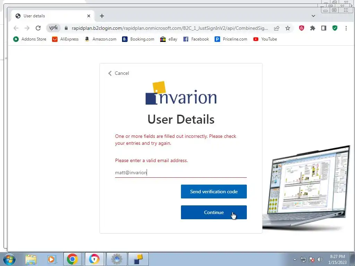Click the address bar URL
The width and height of the screenshot is (355, 266).
(170, 28)
